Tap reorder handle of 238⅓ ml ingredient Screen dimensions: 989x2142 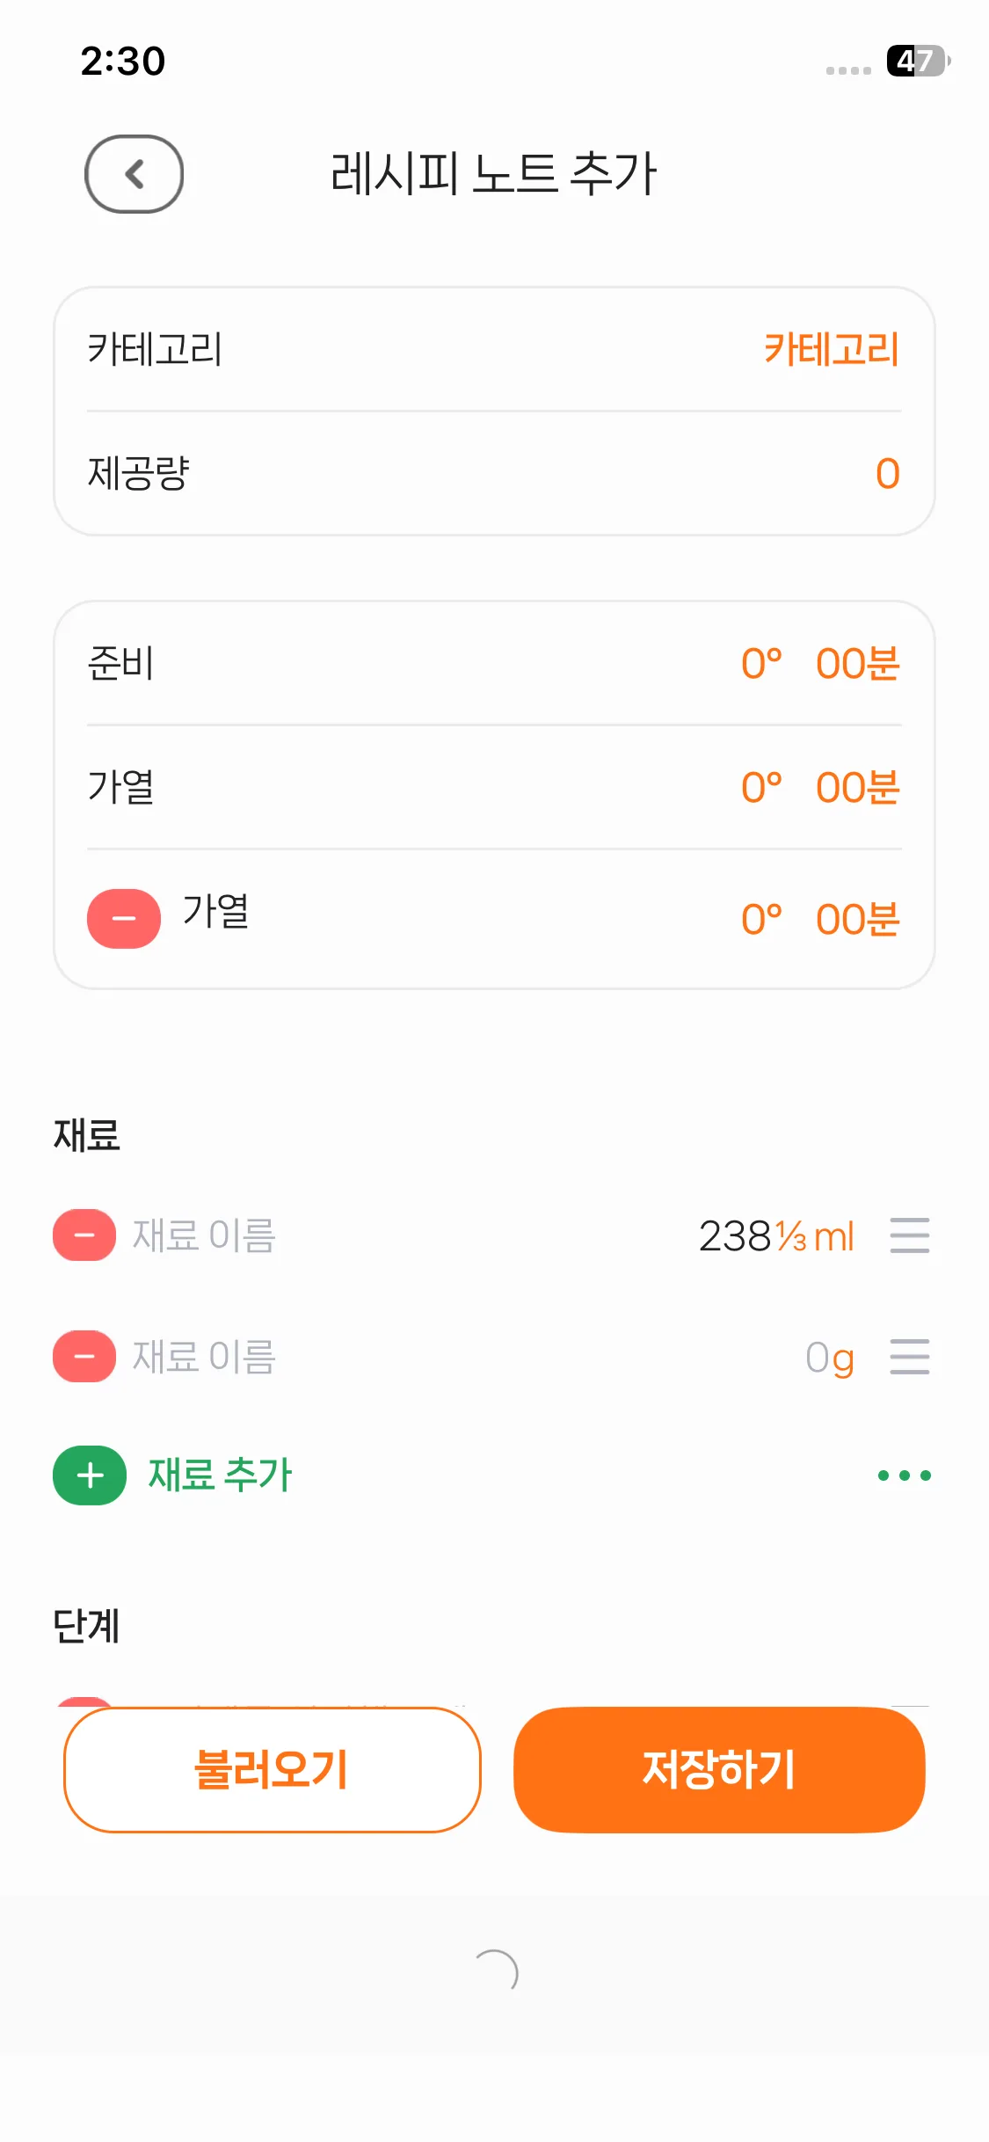(909, 1235)
